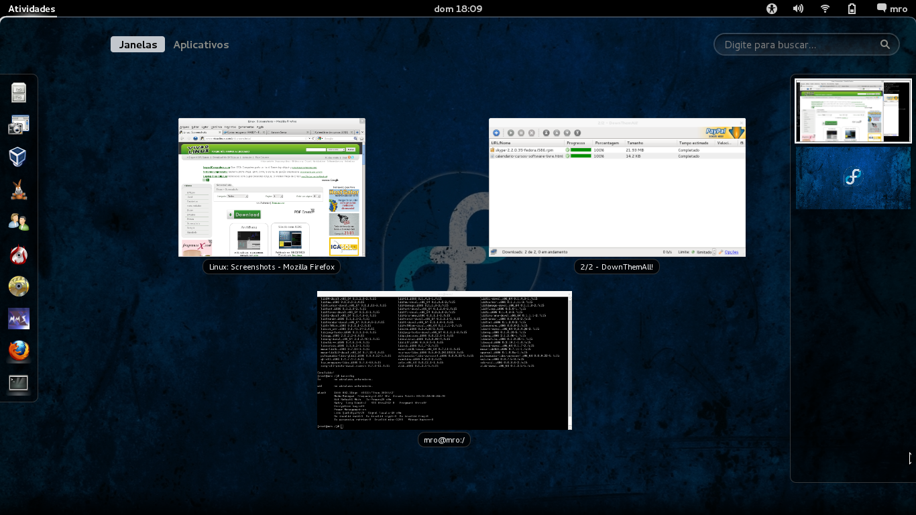
Task: Click the Atividades button in top bar
Action: point(32,9)
